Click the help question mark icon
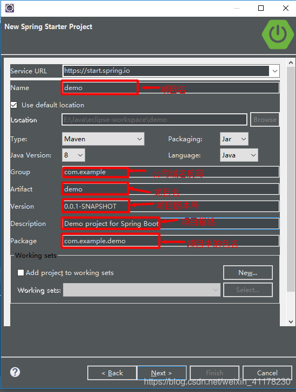This screenshot has width=296, height=392. [x=15, y=372]
